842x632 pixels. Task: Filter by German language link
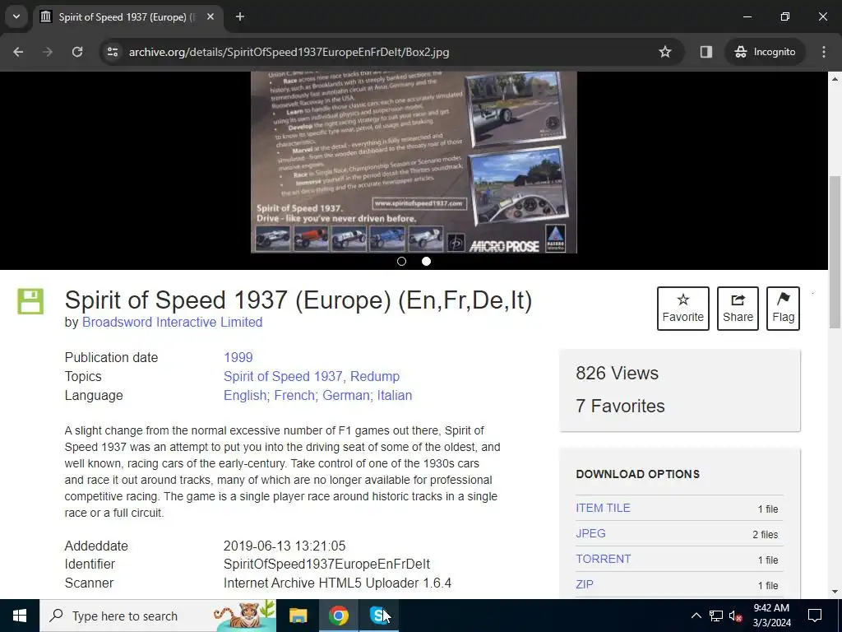click(346, 396)
